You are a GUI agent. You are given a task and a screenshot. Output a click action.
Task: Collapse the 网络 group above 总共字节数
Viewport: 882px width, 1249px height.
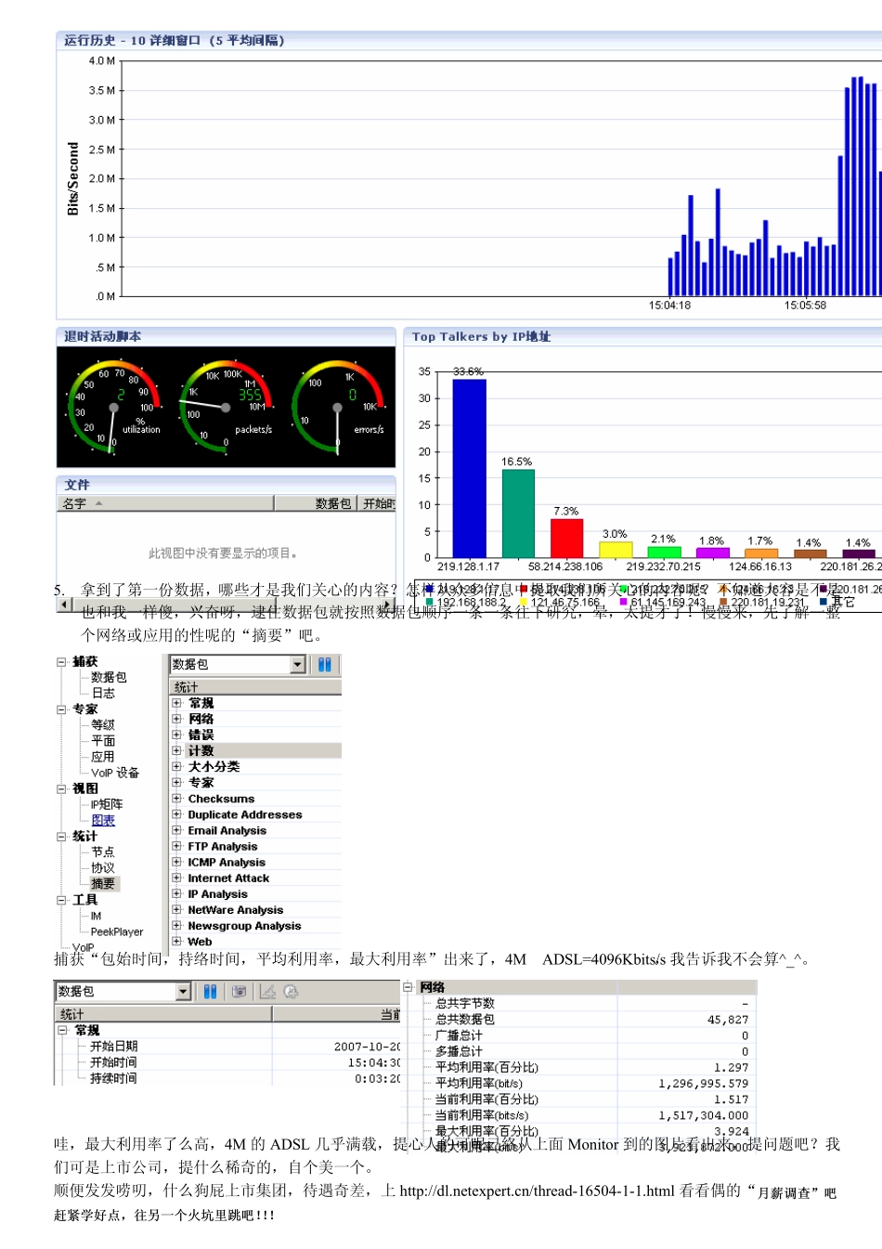(x=409, y=987)
